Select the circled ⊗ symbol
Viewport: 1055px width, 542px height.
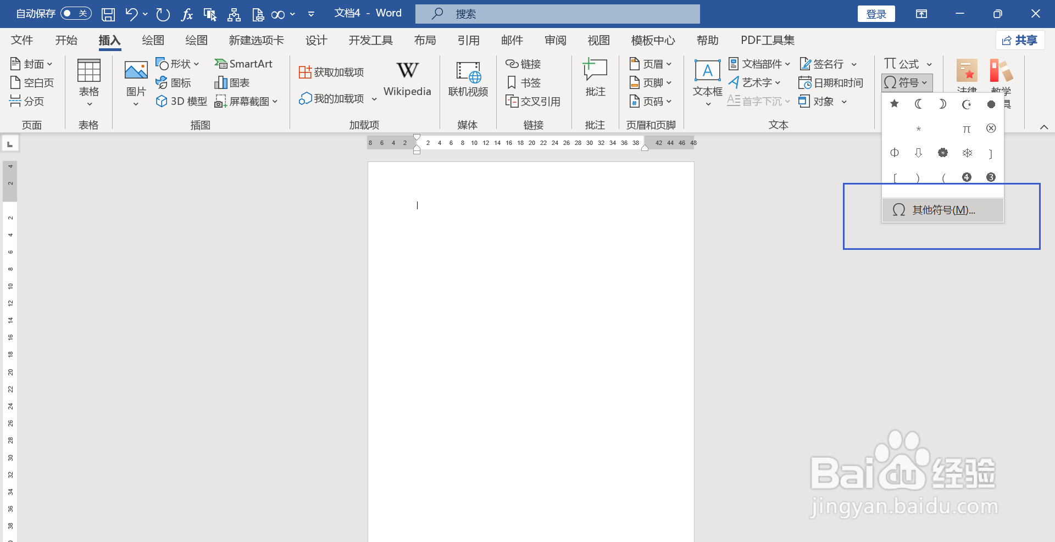[x=991, y=128]
